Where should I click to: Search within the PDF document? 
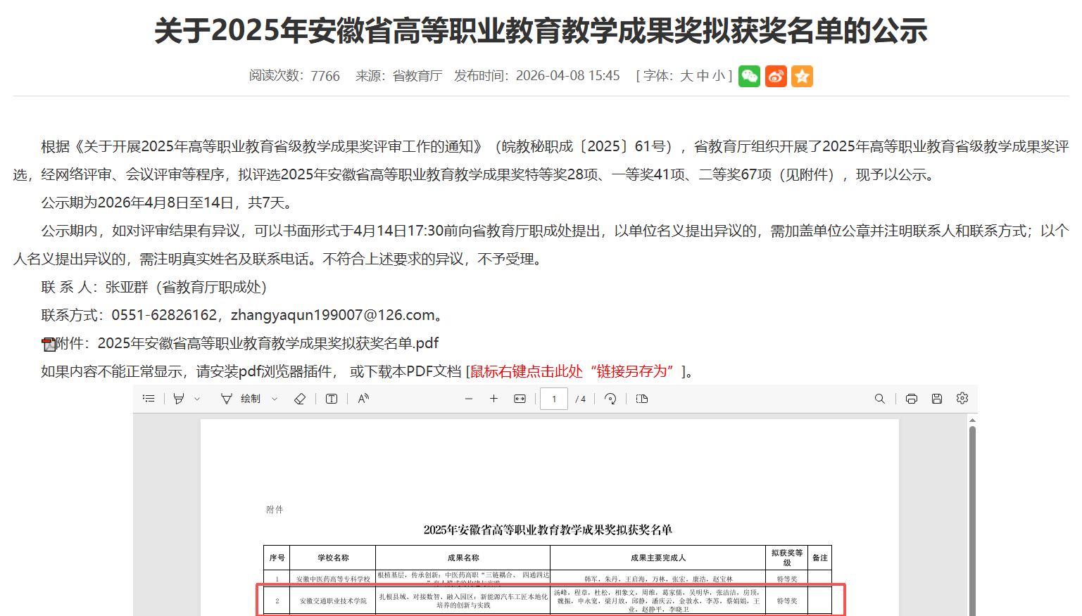tap(879, 399)
